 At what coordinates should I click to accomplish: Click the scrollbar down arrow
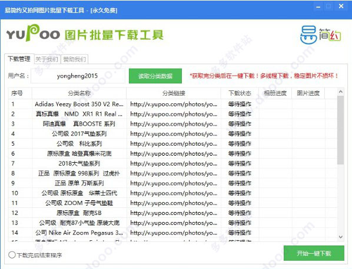[x=341, y=237]
